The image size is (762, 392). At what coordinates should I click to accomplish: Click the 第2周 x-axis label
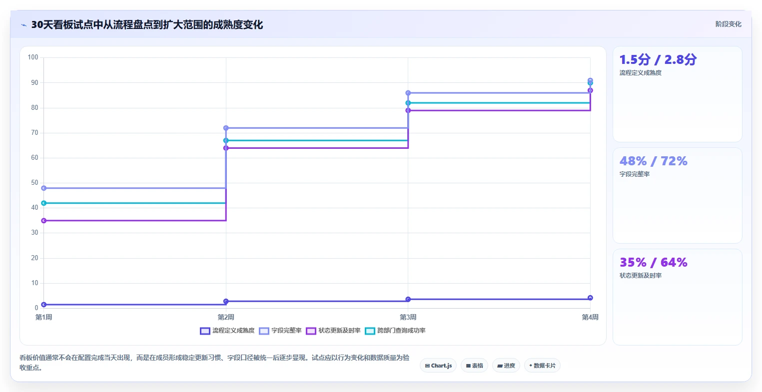pos(226,317)
